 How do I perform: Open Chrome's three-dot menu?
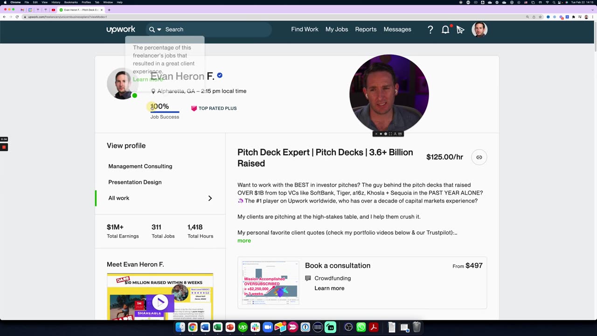593,17
